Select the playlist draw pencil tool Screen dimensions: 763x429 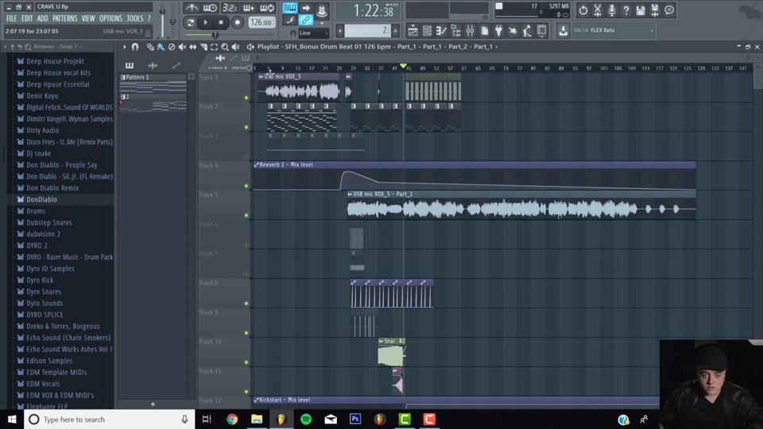tap(150, 47)
